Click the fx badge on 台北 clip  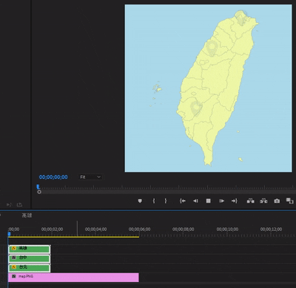pos(14,267)
